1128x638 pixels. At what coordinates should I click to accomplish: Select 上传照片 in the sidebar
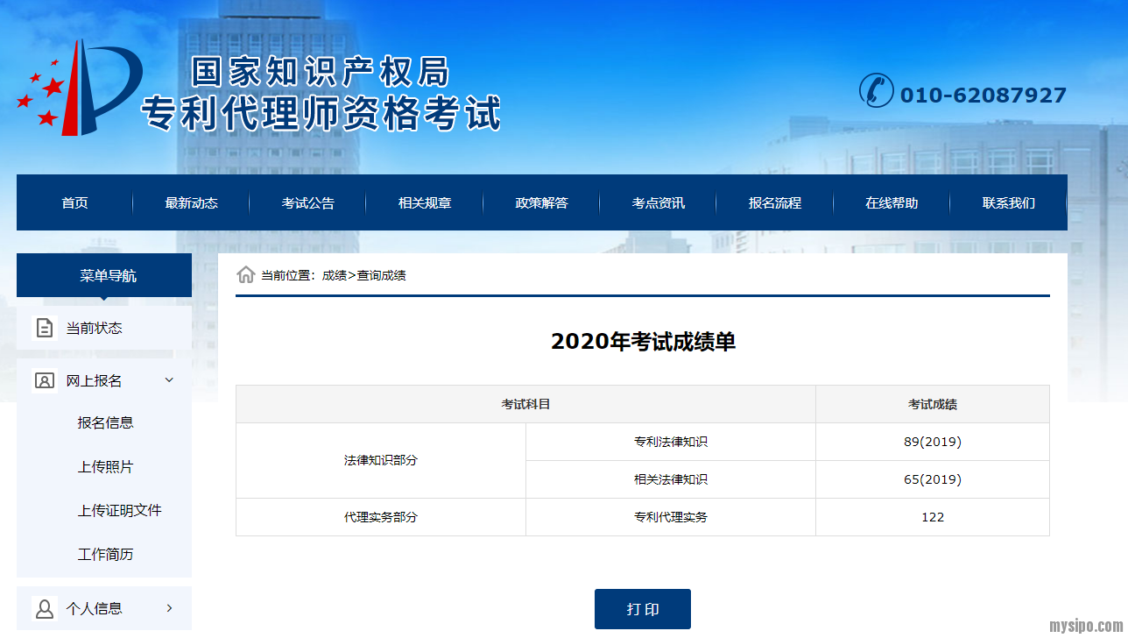click(x=105, y=466)
